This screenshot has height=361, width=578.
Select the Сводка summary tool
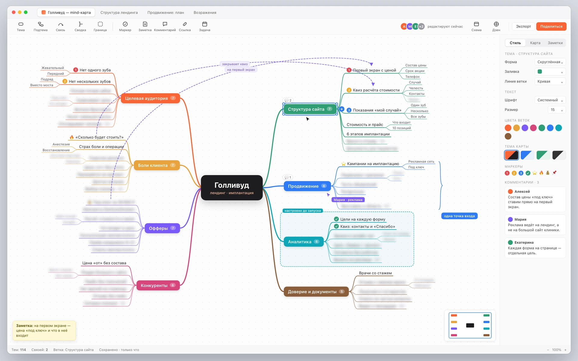tap(80, 26)
